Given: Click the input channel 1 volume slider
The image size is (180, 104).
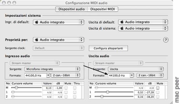Looking at the screenshot, I should point(26,92).
